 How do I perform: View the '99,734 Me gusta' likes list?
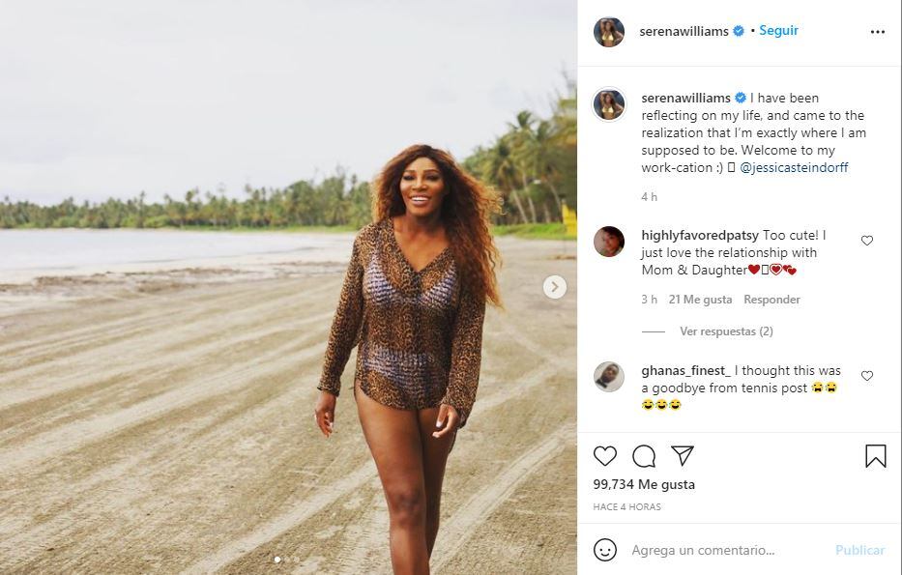[x=644, y=484]
